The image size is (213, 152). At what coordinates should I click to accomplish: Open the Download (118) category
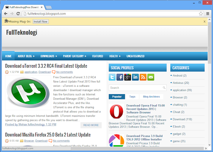coord(182,119)
